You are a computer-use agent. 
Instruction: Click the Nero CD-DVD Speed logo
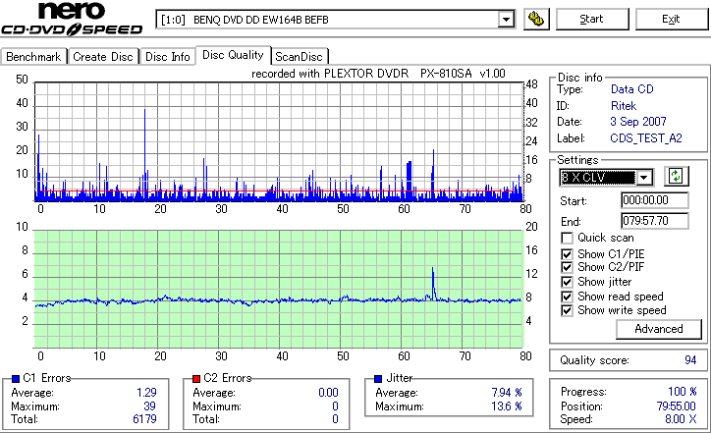pyautogui.click(x=72, y=19)
